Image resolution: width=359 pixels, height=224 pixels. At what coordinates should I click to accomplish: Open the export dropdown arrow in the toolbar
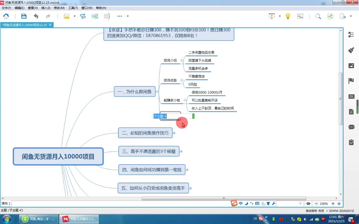(x=351, y=16)
